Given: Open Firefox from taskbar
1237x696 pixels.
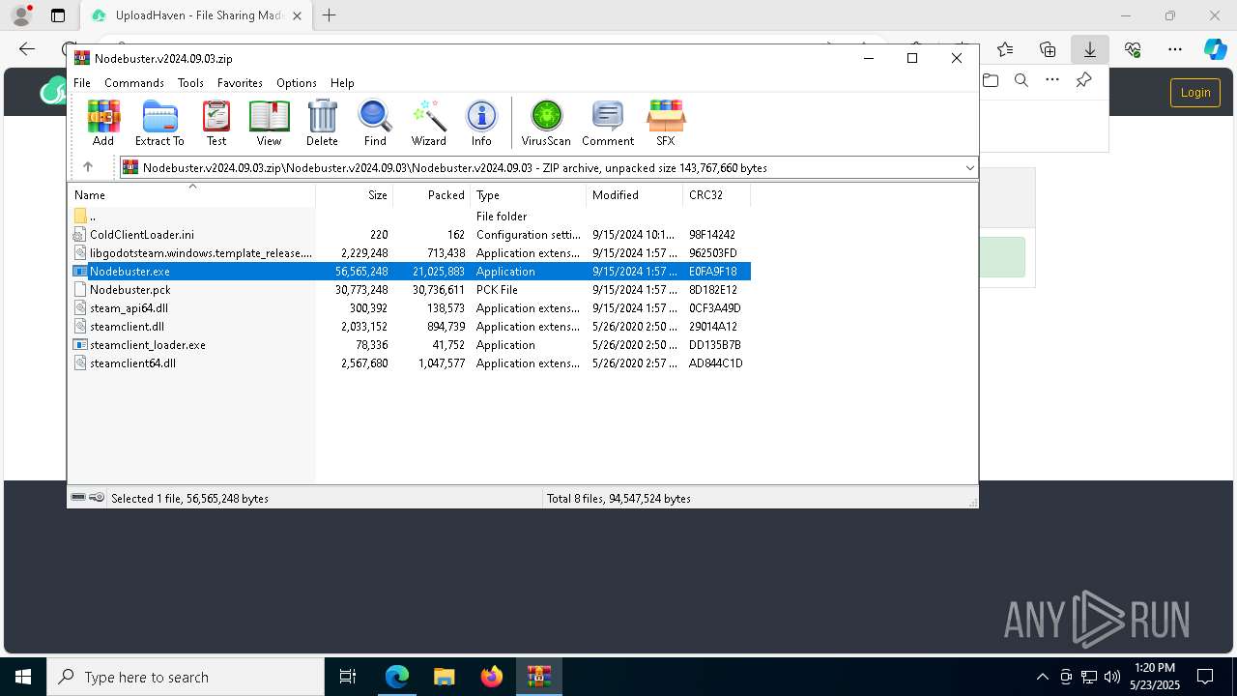Looking at the screenshot, I should [x=491, y=677].
